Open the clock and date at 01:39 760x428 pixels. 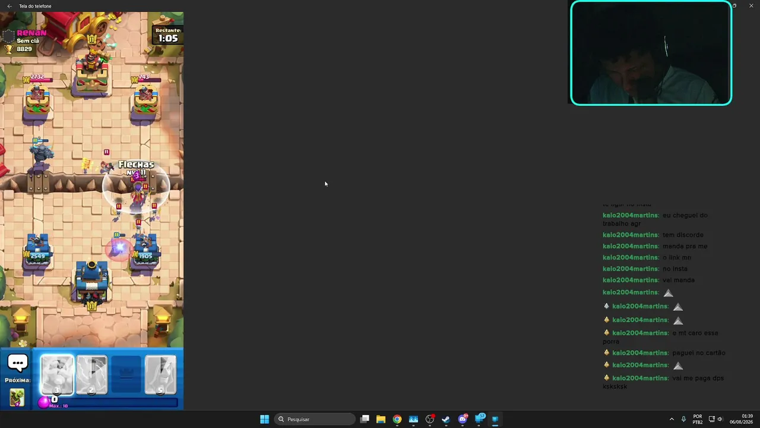pos(742,419)
